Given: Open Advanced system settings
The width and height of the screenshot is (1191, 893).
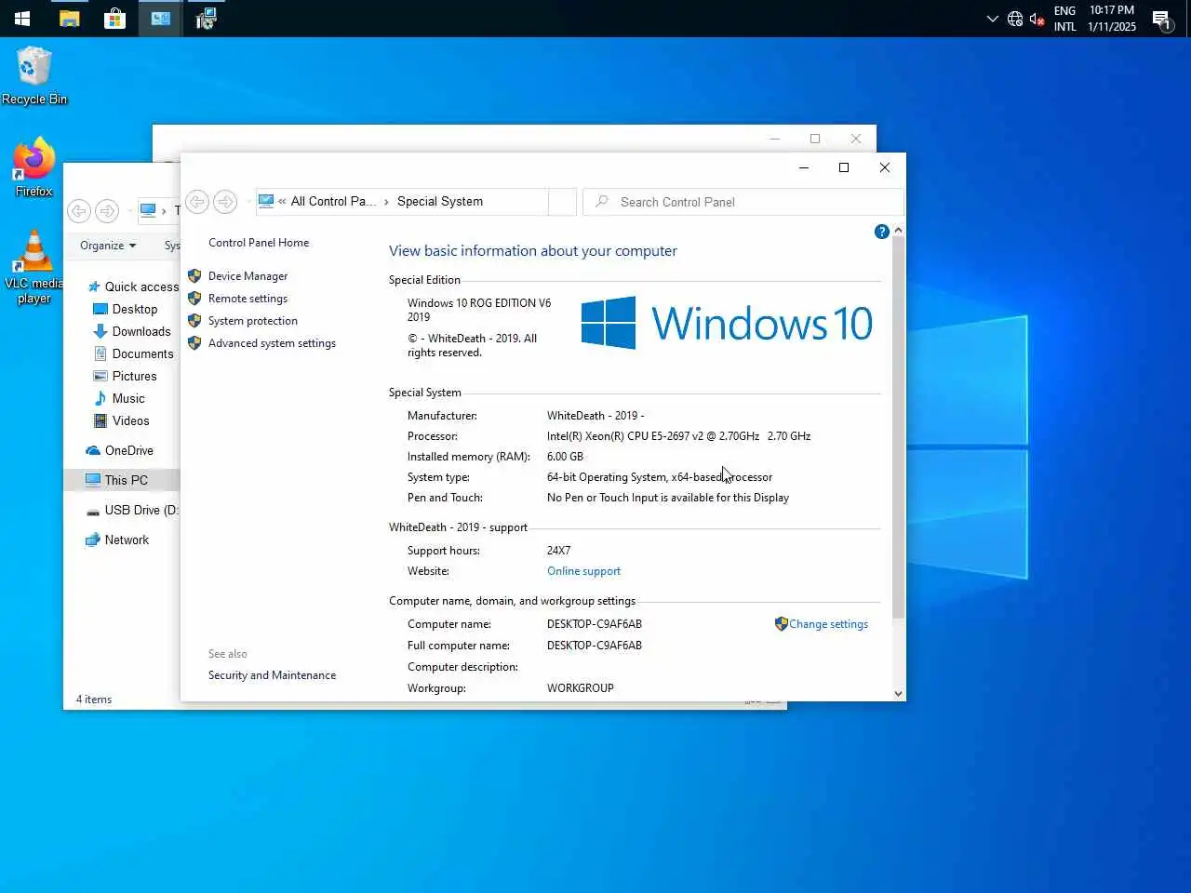Looking at the screenshot, I should pos(272,343).
